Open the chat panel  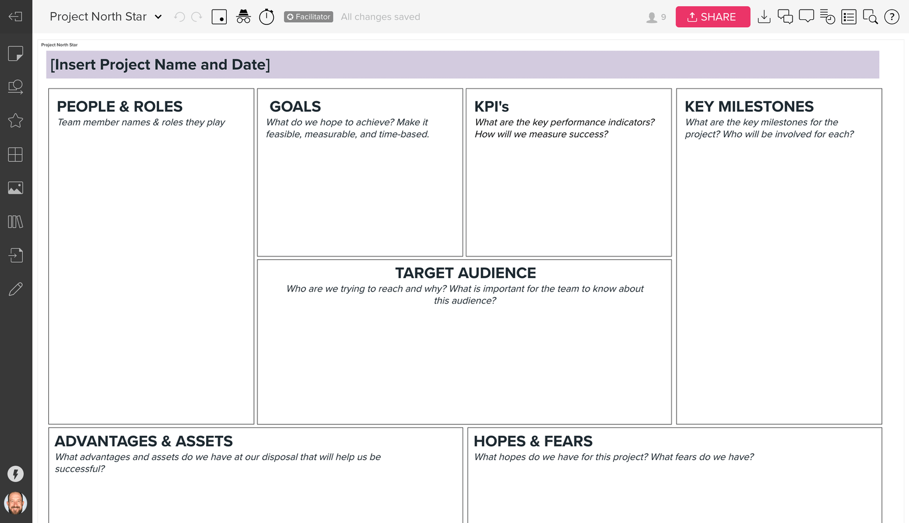coord(785,17)
